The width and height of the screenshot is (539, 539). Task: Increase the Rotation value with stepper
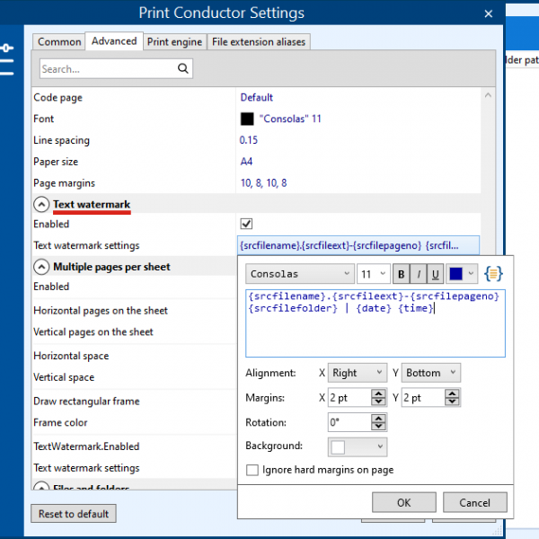378,418
